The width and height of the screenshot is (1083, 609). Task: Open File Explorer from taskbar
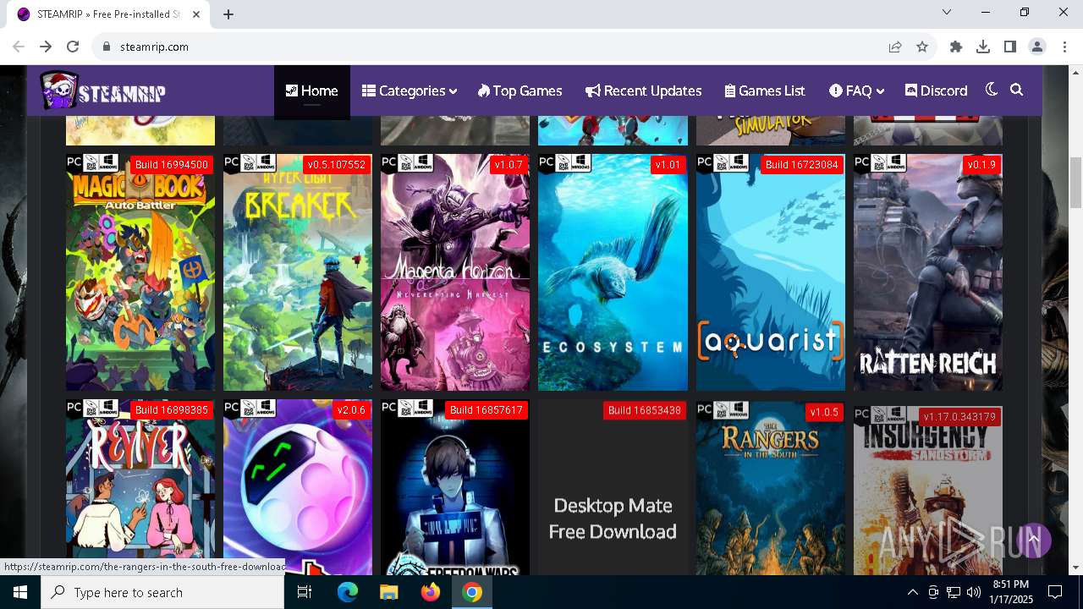point(388,592)
